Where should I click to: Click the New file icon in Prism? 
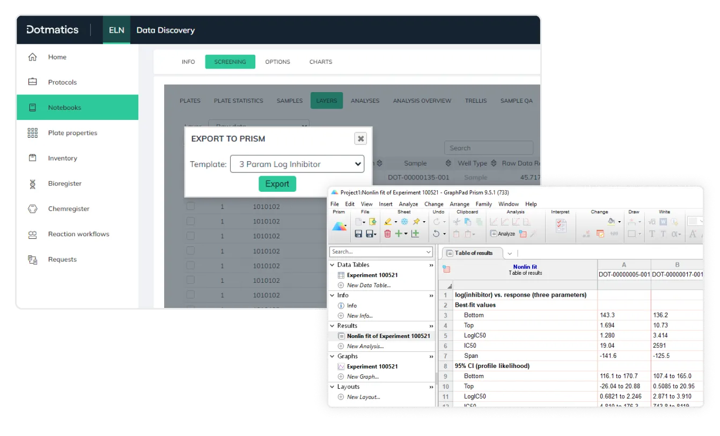click(358, 221)
